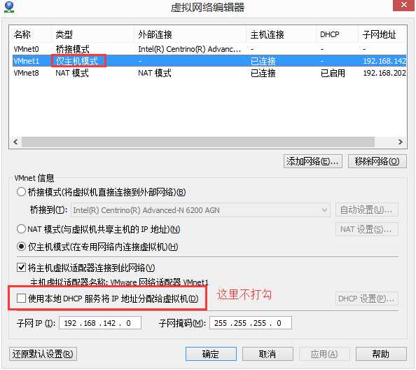Click the 主机连接 column header
416x370 pixels.
[x=282, y=34]
